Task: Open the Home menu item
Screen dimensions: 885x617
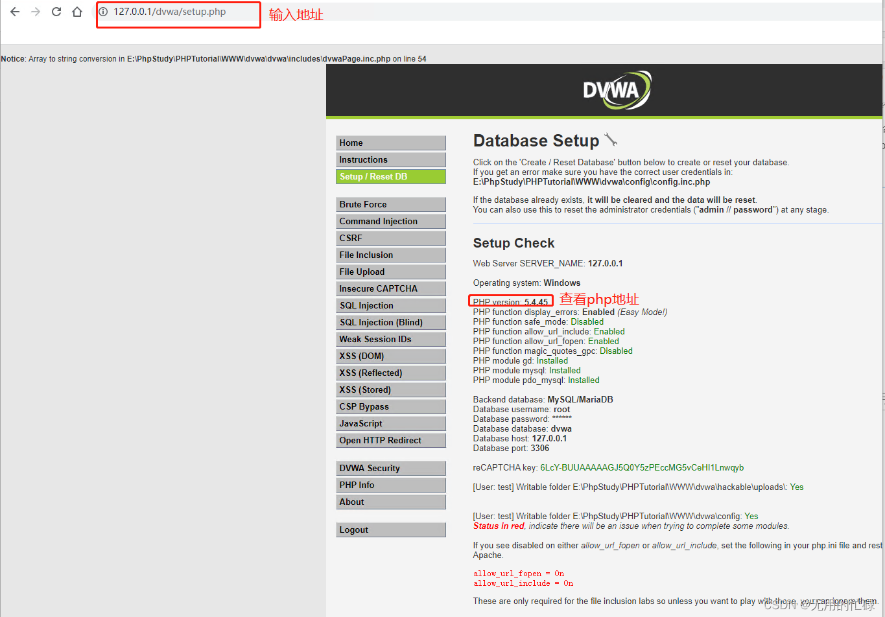Action: pos(391,143)
